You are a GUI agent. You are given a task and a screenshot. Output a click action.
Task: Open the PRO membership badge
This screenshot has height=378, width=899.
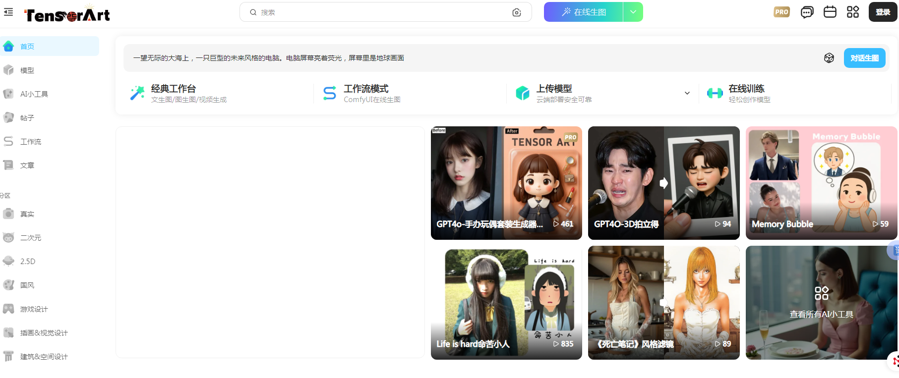[781, 12]
